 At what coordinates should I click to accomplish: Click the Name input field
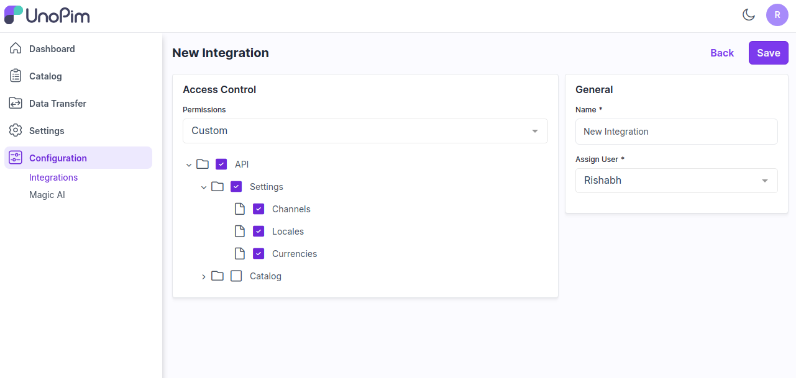point(676,132)
